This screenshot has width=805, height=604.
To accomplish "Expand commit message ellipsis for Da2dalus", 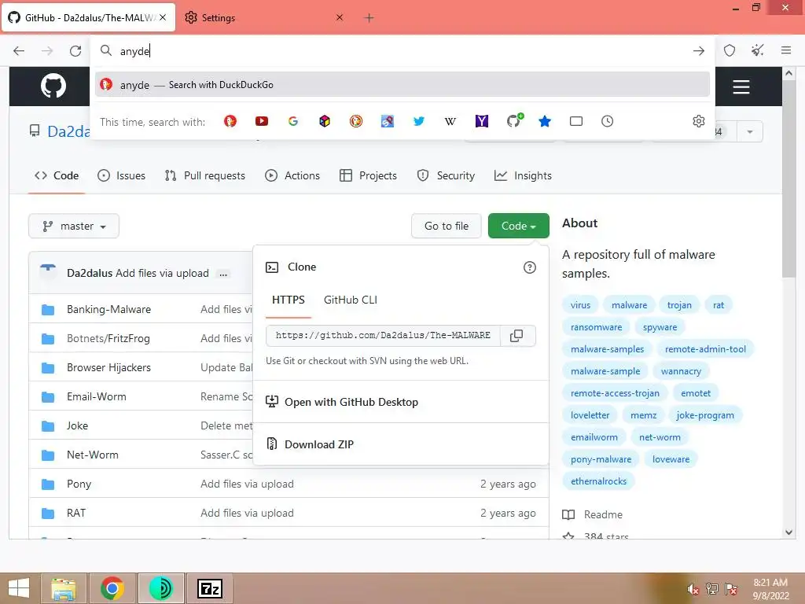I will 223,274.
